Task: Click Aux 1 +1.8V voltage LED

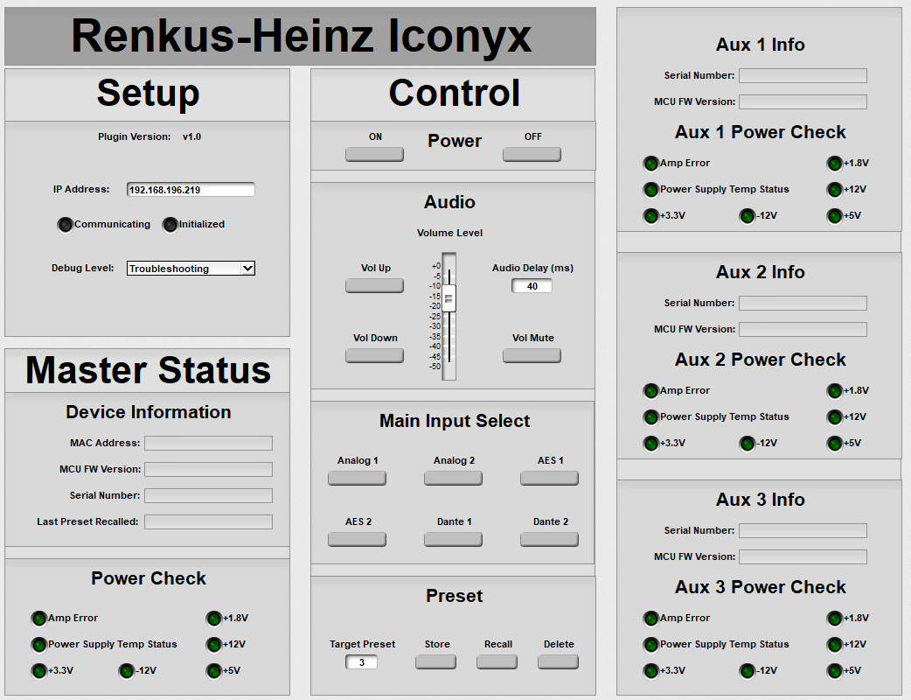Action: click(x=835, y=164)
